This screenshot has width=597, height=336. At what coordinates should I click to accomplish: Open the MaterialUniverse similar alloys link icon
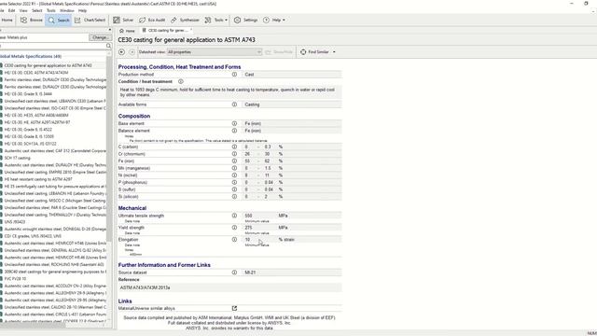point(234,308)
